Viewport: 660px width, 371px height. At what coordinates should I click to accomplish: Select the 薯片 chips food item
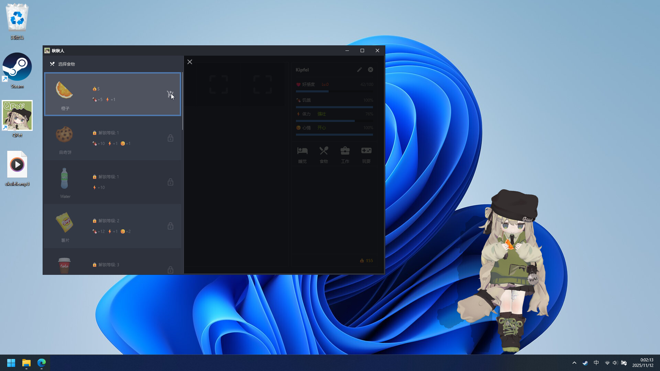pyautogui.click(x=112, y=226)
